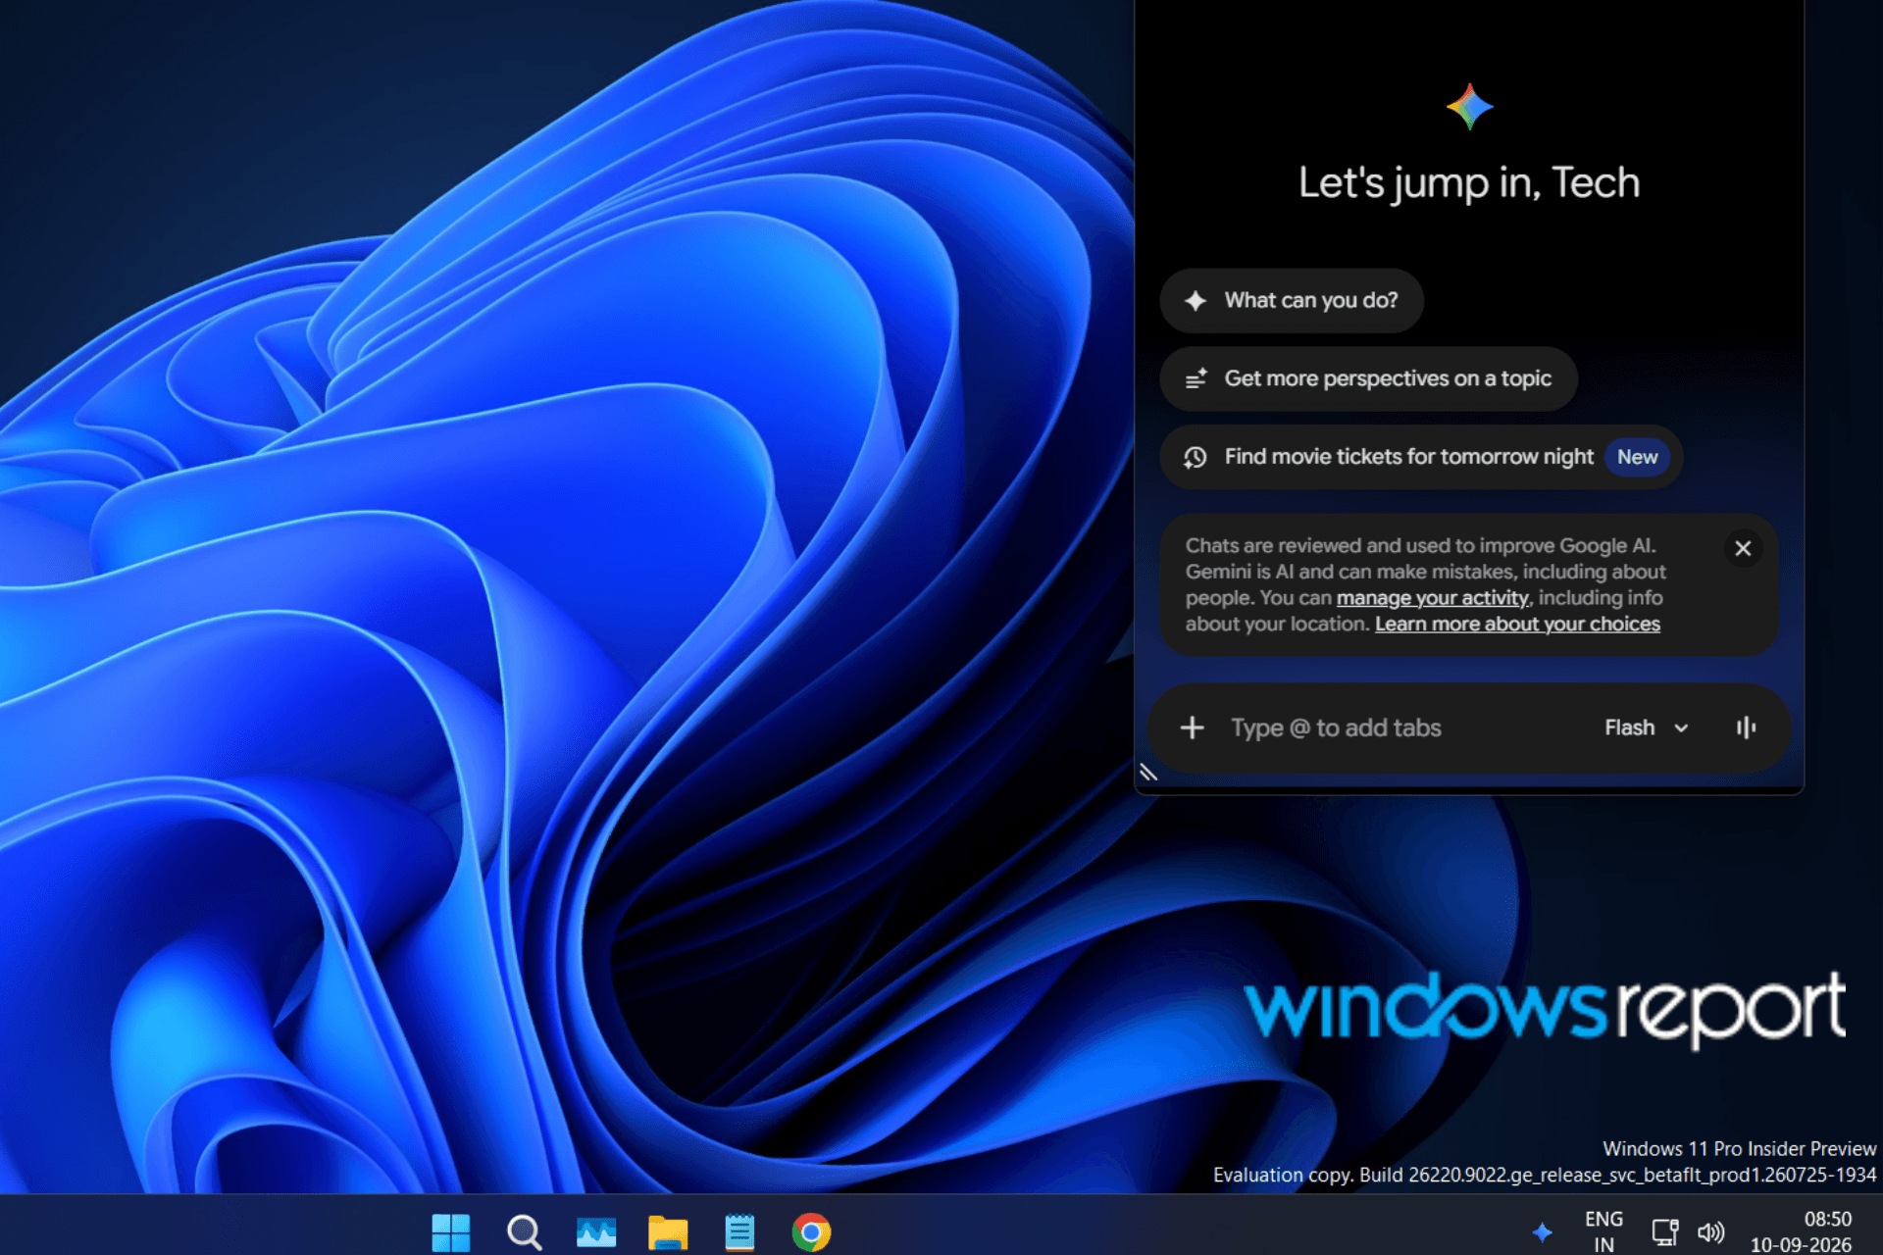Viewport: 1883px width, 1255px height.
Task: Launch File Explorer from taskbar
Action: [668, 1232]
